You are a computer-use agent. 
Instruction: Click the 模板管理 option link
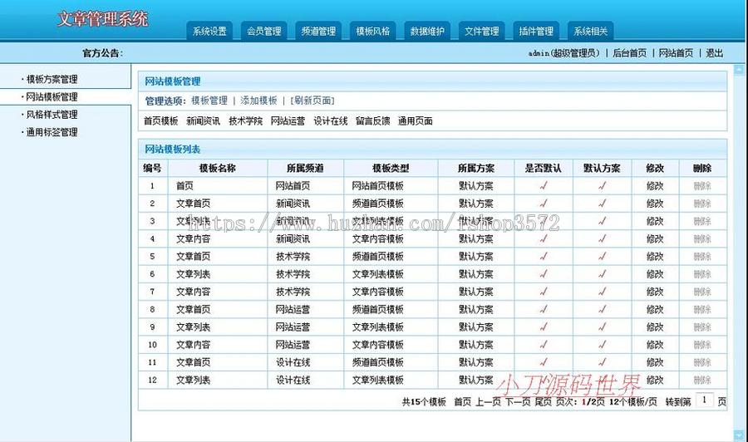click(209, 101)
